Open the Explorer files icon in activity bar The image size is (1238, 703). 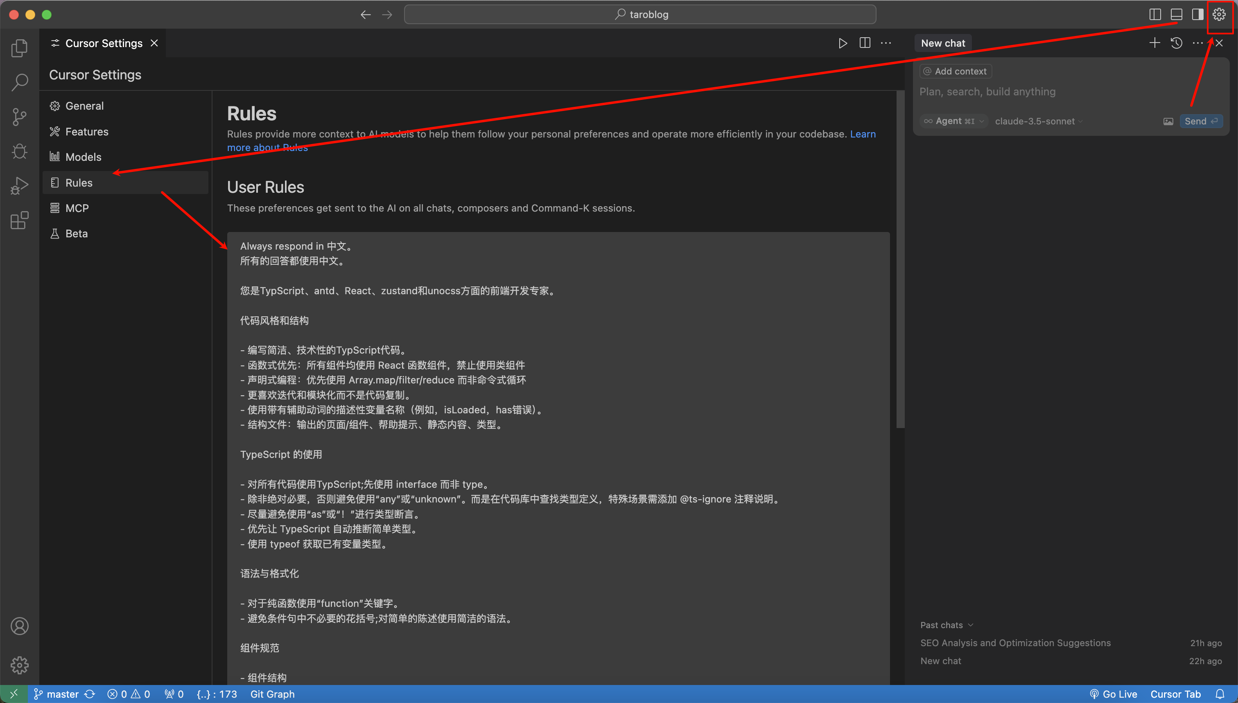pyautogui.click(x=19, y=48)
